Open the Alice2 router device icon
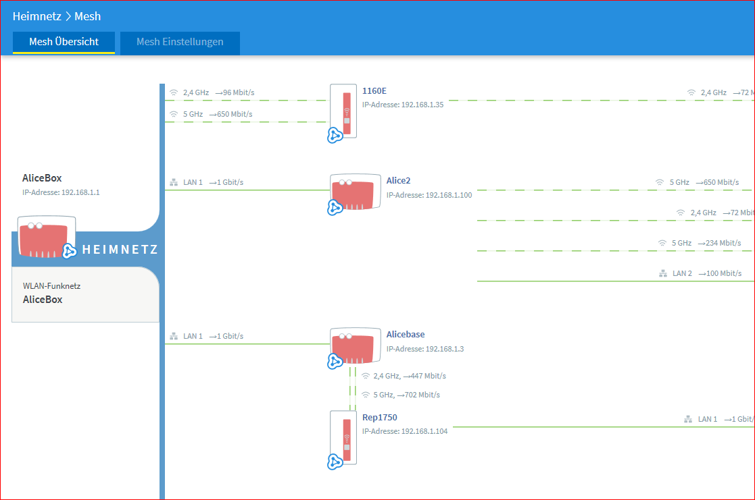Viewport: 755px width, 500px height. [356, 192]
